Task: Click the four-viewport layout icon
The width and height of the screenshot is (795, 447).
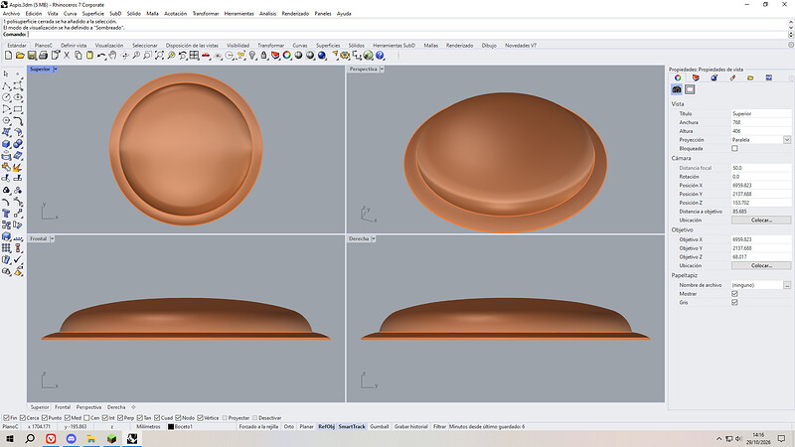Action: (x=194, y=56)
